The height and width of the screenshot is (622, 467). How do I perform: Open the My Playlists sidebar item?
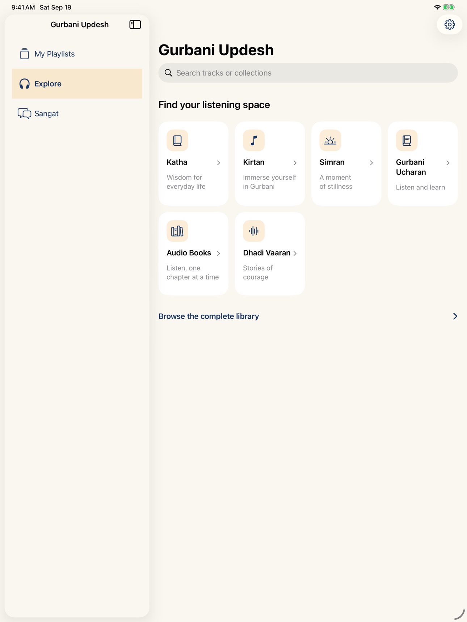77,54
